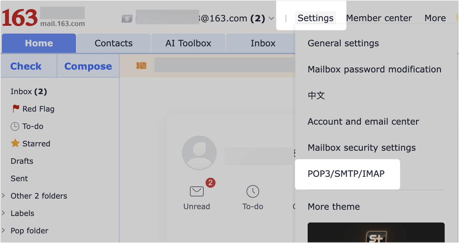This screenshot has width=459, height=243.
Task: Switch to the Contacts tab
Action: 113,43
